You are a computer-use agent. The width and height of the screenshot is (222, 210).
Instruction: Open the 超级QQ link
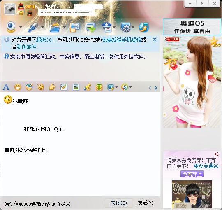coord(44,40)
